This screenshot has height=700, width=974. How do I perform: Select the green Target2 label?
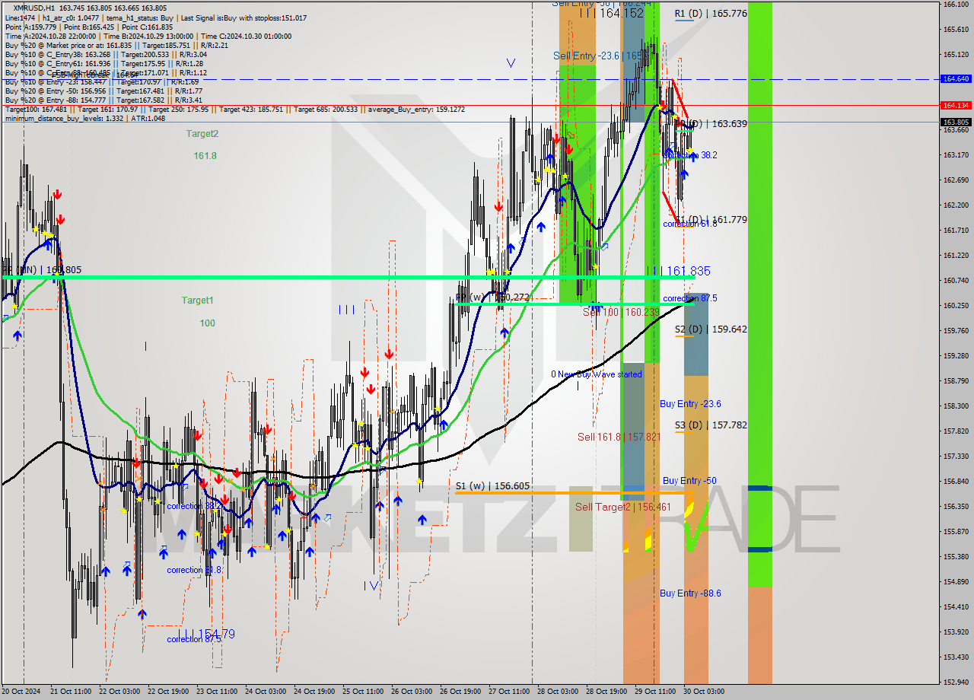(x=202, y=134)
